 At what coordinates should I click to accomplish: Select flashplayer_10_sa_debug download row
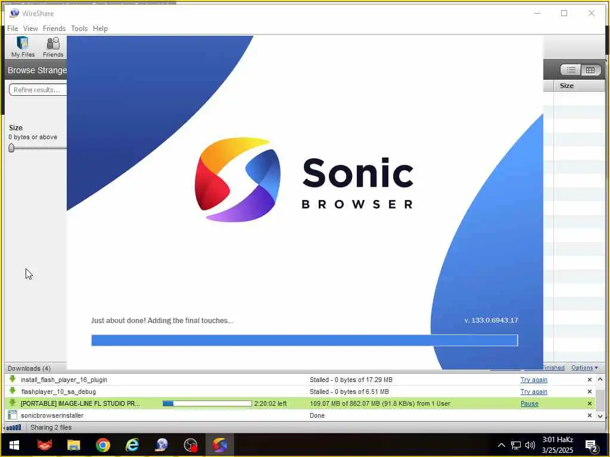(x=300, y=392)
